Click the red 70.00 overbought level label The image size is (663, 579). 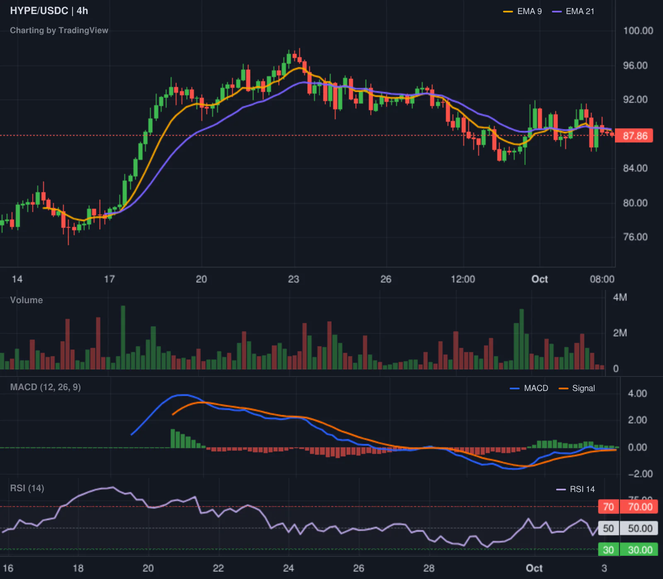click(639, 507)
